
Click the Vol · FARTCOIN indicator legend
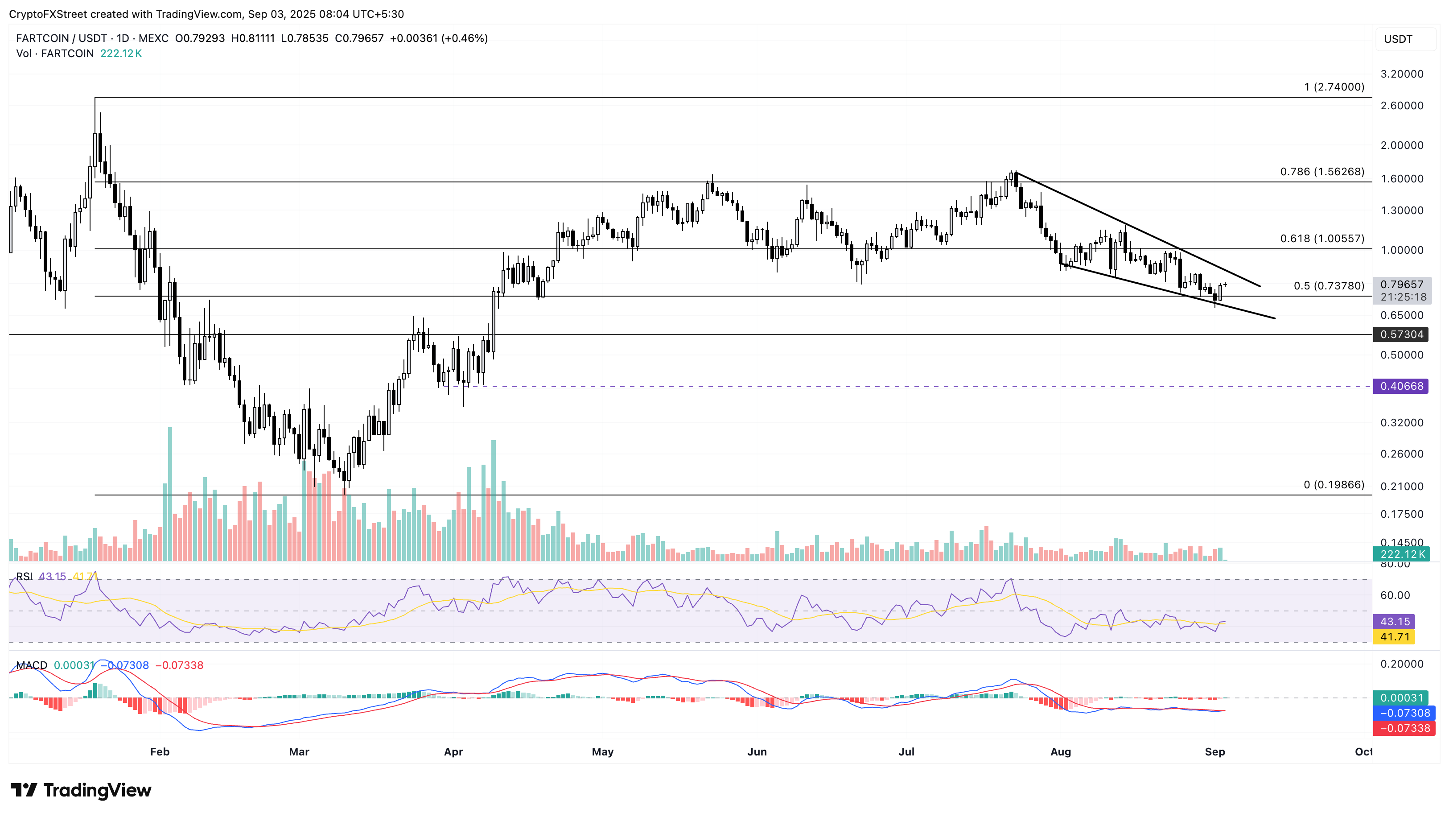[54, 54]
